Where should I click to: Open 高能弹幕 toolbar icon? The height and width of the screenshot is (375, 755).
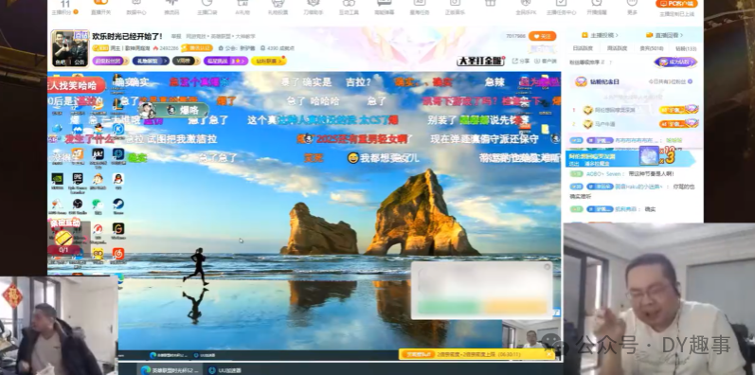pos(385,8)
